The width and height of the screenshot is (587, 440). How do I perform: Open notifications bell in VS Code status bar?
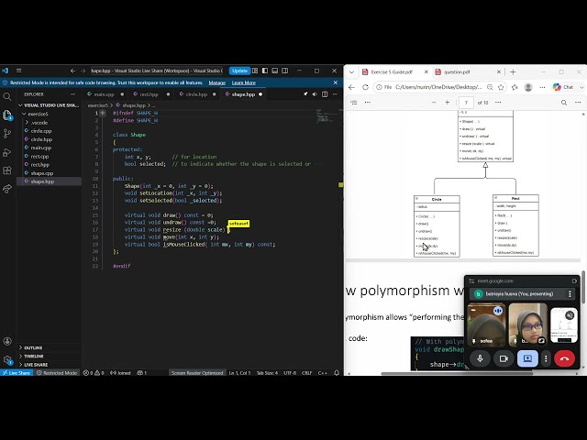[x=337, y=373]
